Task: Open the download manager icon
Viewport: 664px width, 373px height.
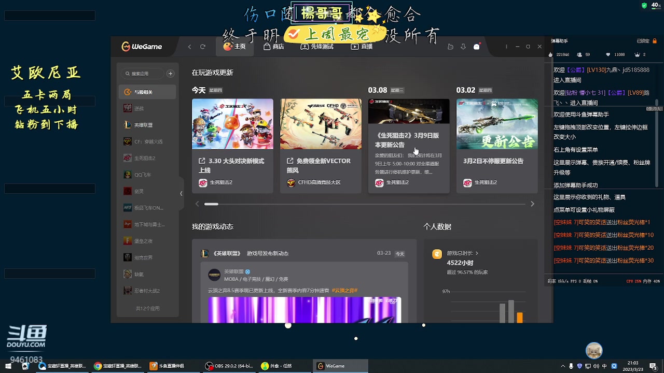Action: point(463,47)
